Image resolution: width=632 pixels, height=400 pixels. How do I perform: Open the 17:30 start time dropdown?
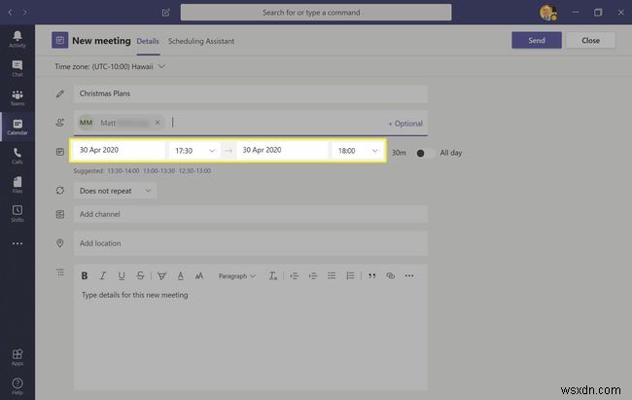[x=194, y=151]
